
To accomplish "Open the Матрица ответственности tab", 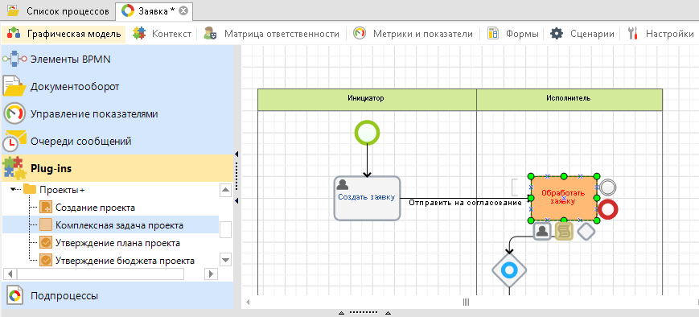I will tap(272, 34).
